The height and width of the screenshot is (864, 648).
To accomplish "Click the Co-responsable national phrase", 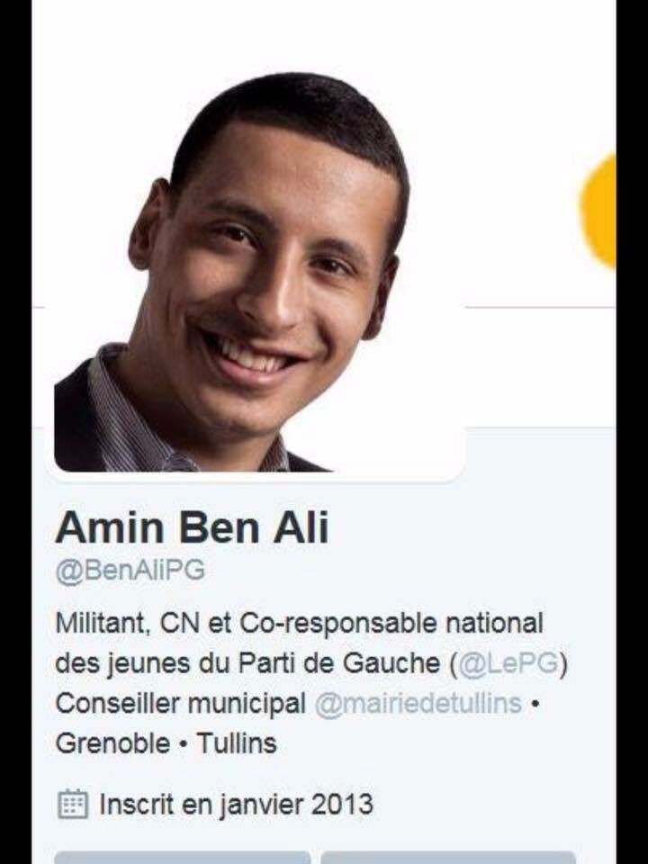I will 391,624.
